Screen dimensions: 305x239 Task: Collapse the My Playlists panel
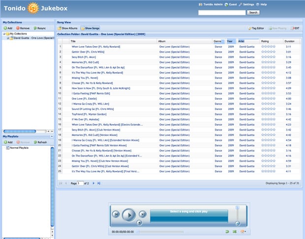52,136
